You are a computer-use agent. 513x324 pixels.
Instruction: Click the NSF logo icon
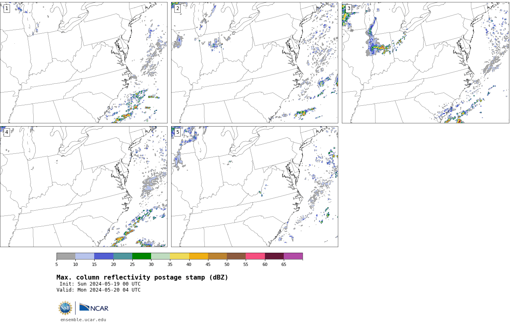tap(65, 308)
